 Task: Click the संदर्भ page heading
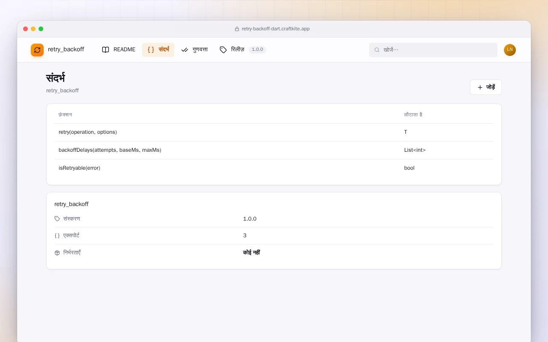[x=56, y=78]
